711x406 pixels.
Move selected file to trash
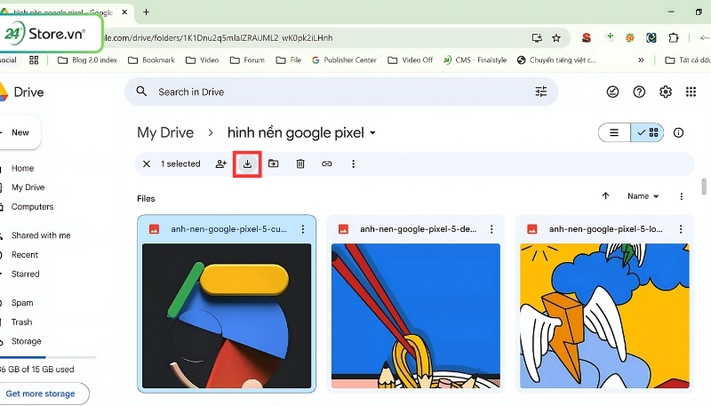pyautogui.click(x=300, y=164)
